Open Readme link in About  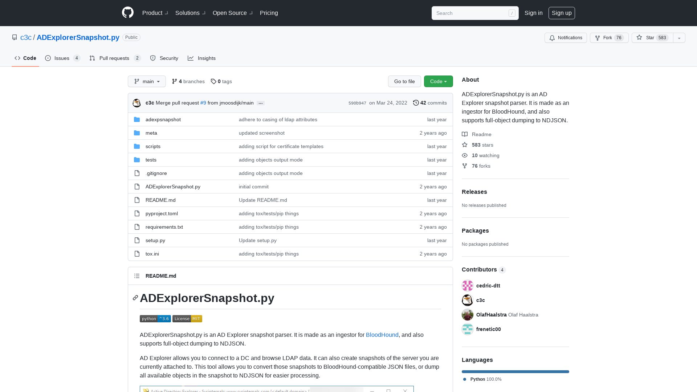click(x=477, y=134)
